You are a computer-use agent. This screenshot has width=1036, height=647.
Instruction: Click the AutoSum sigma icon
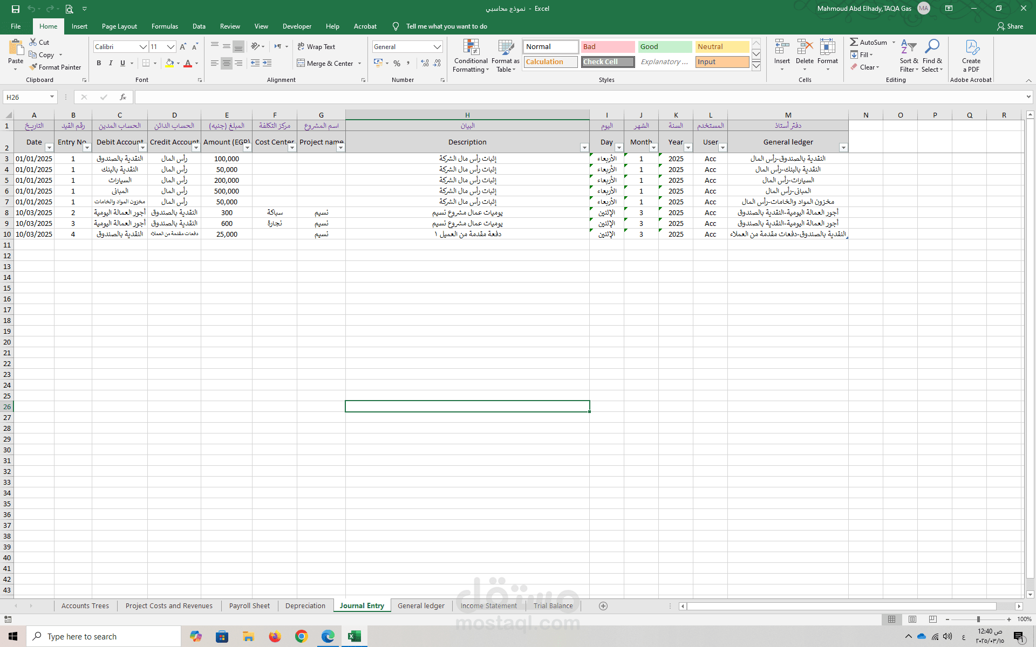[854, 42]
